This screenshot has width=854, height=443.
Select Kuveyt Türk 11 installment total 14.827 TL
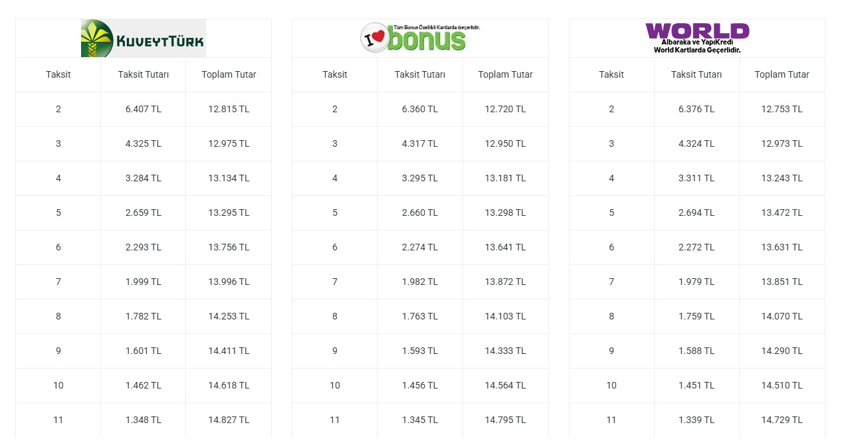click(229, 420)
